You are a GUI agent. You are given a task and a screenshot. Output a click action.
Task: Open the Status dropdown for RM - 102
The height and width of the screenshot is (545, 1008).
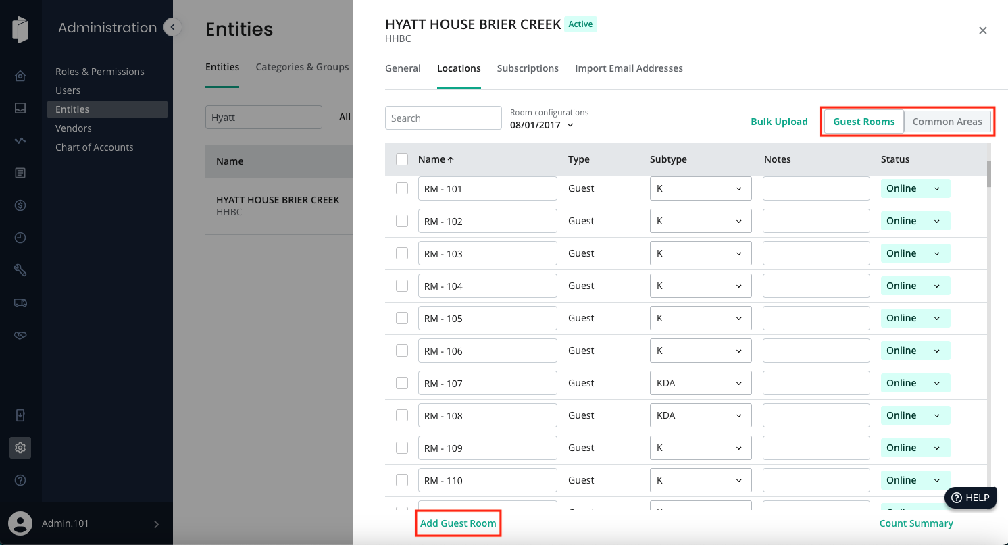click(x=915, y=221)
